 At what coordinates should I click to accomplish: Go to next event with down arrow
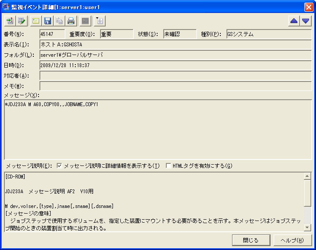click(306, 21)
